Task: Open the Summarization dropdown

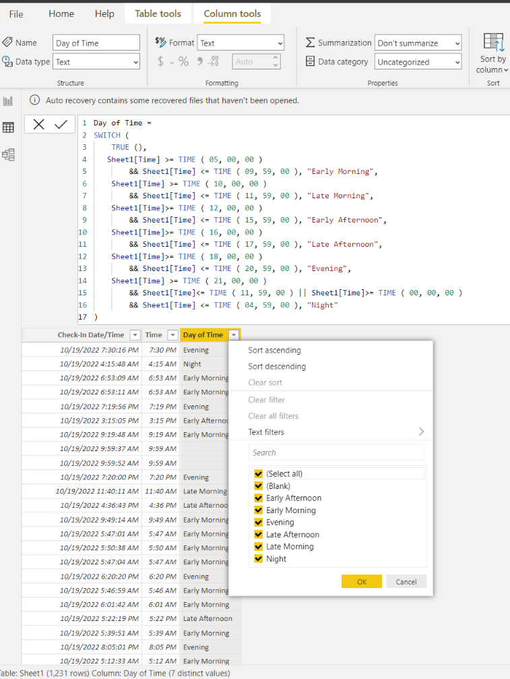Action: (418, 43)
